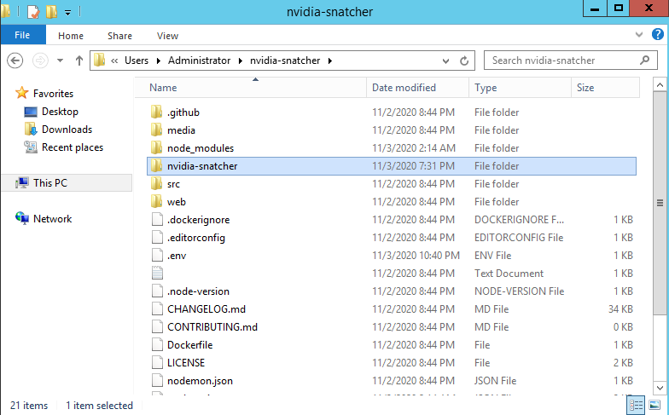This screenshot has height=415, width=669.
Task: Expand the arrow after Administrator breadcrumb
Action: click(241, 61)
